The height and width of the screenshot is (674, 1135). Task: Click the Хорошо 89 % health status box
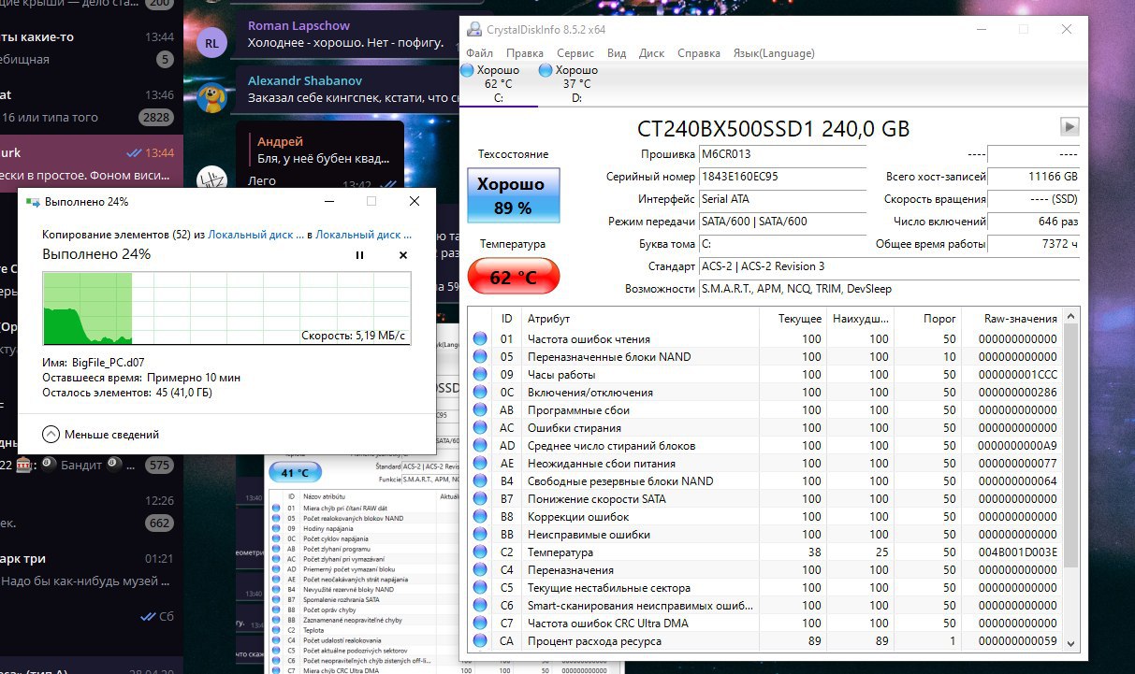tap(512, 197)
